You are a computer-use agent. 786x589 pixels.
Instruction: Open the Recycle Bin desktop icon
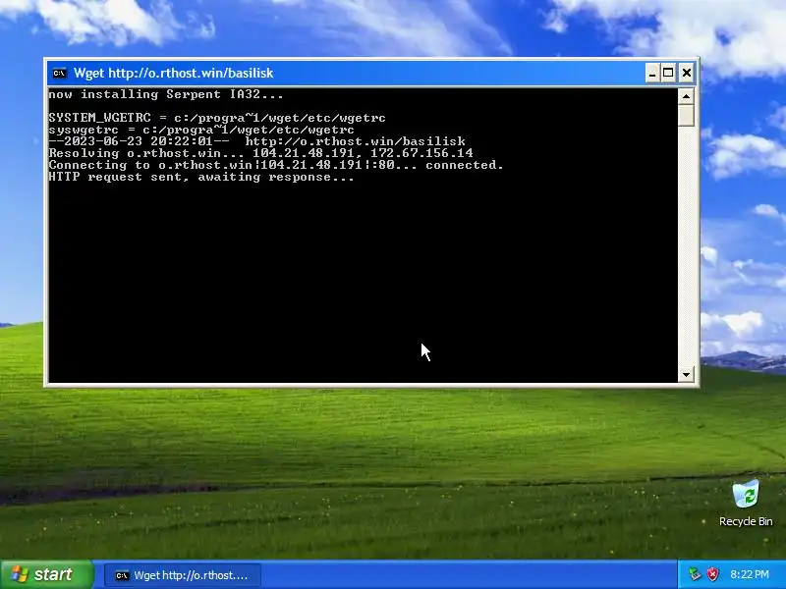click(746, 503)
